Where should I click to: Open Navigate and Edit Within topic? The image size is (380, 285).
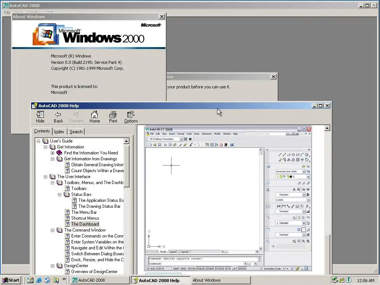click(x=97, y=248)
